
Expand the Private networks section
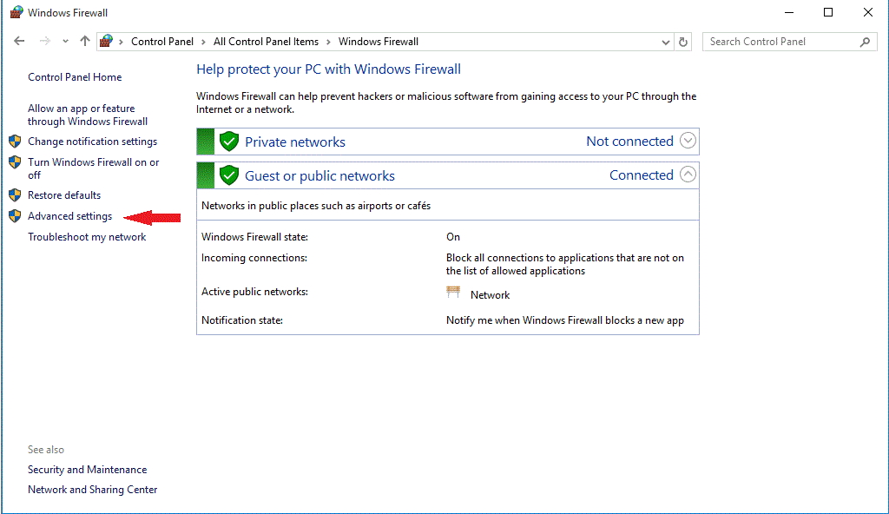coord(687,141)
